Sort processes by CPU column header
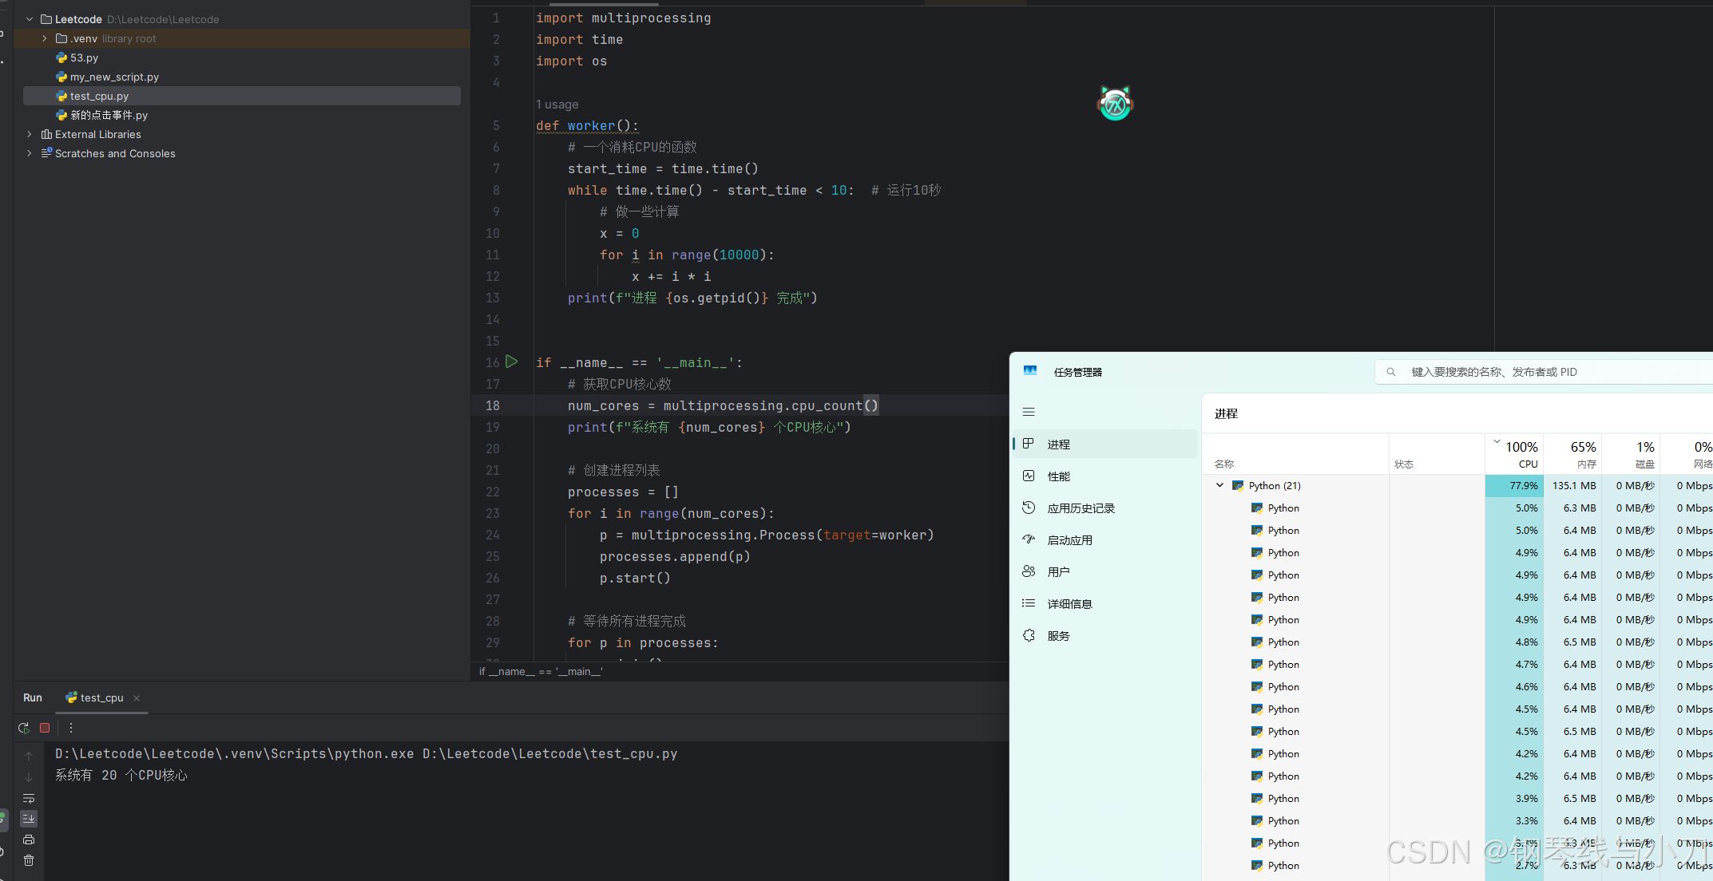1713x881 pixels. pyautogui.click(x=1514, y=454)
